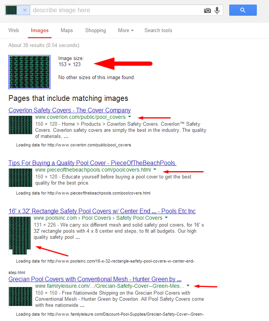Click 'Pages that include matching images' heading

68,98
